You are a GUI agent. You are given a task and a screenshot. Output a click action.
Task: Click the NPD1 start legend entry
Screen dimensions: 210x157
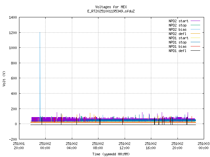pos(178,38)
